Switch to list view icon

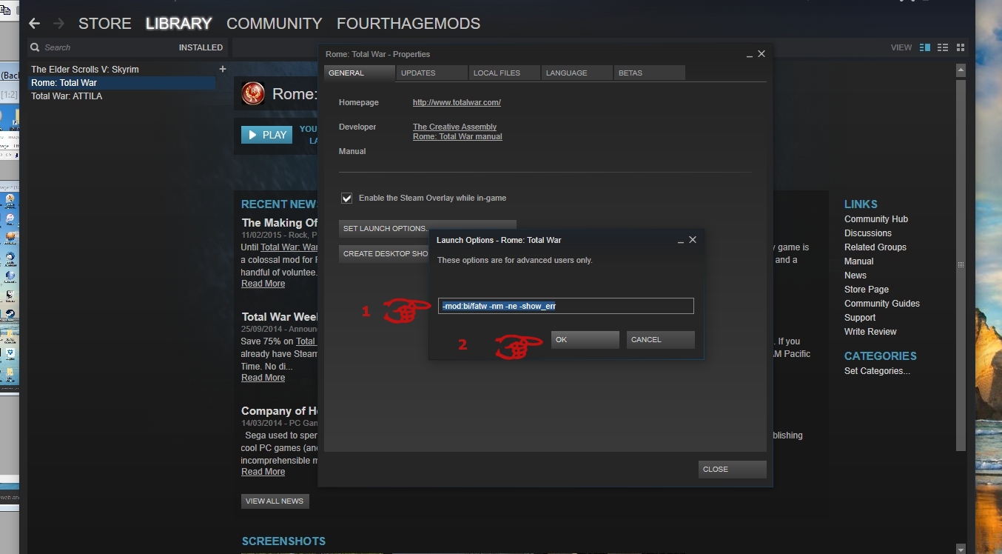click(x=943, y=47)
